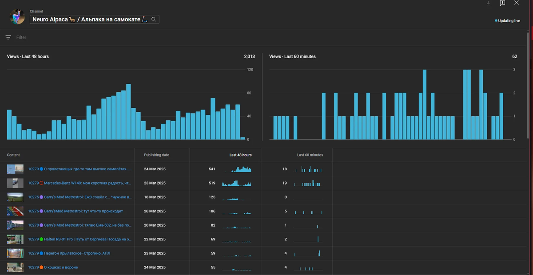Sort by Last 60 minutes column

tap(310, 155)
